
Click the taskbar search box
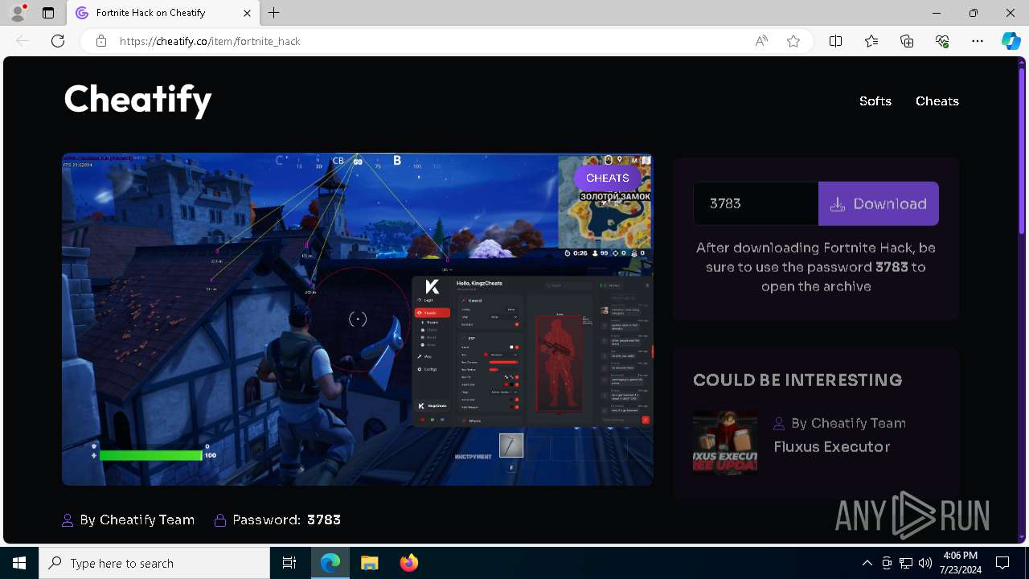click(x=154, y=563)
